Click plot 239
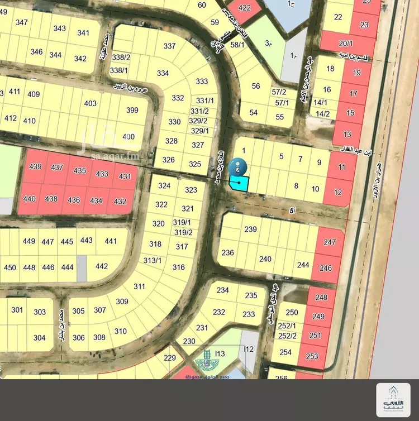 250,229
